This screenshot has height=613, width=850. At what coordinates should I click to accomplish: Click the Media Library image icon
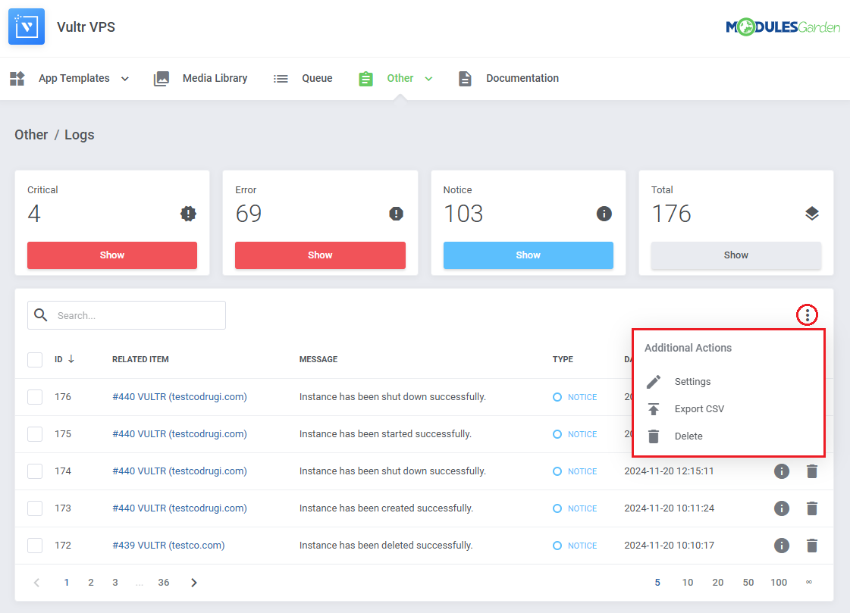pyautogui.click(x=162, y=79)
